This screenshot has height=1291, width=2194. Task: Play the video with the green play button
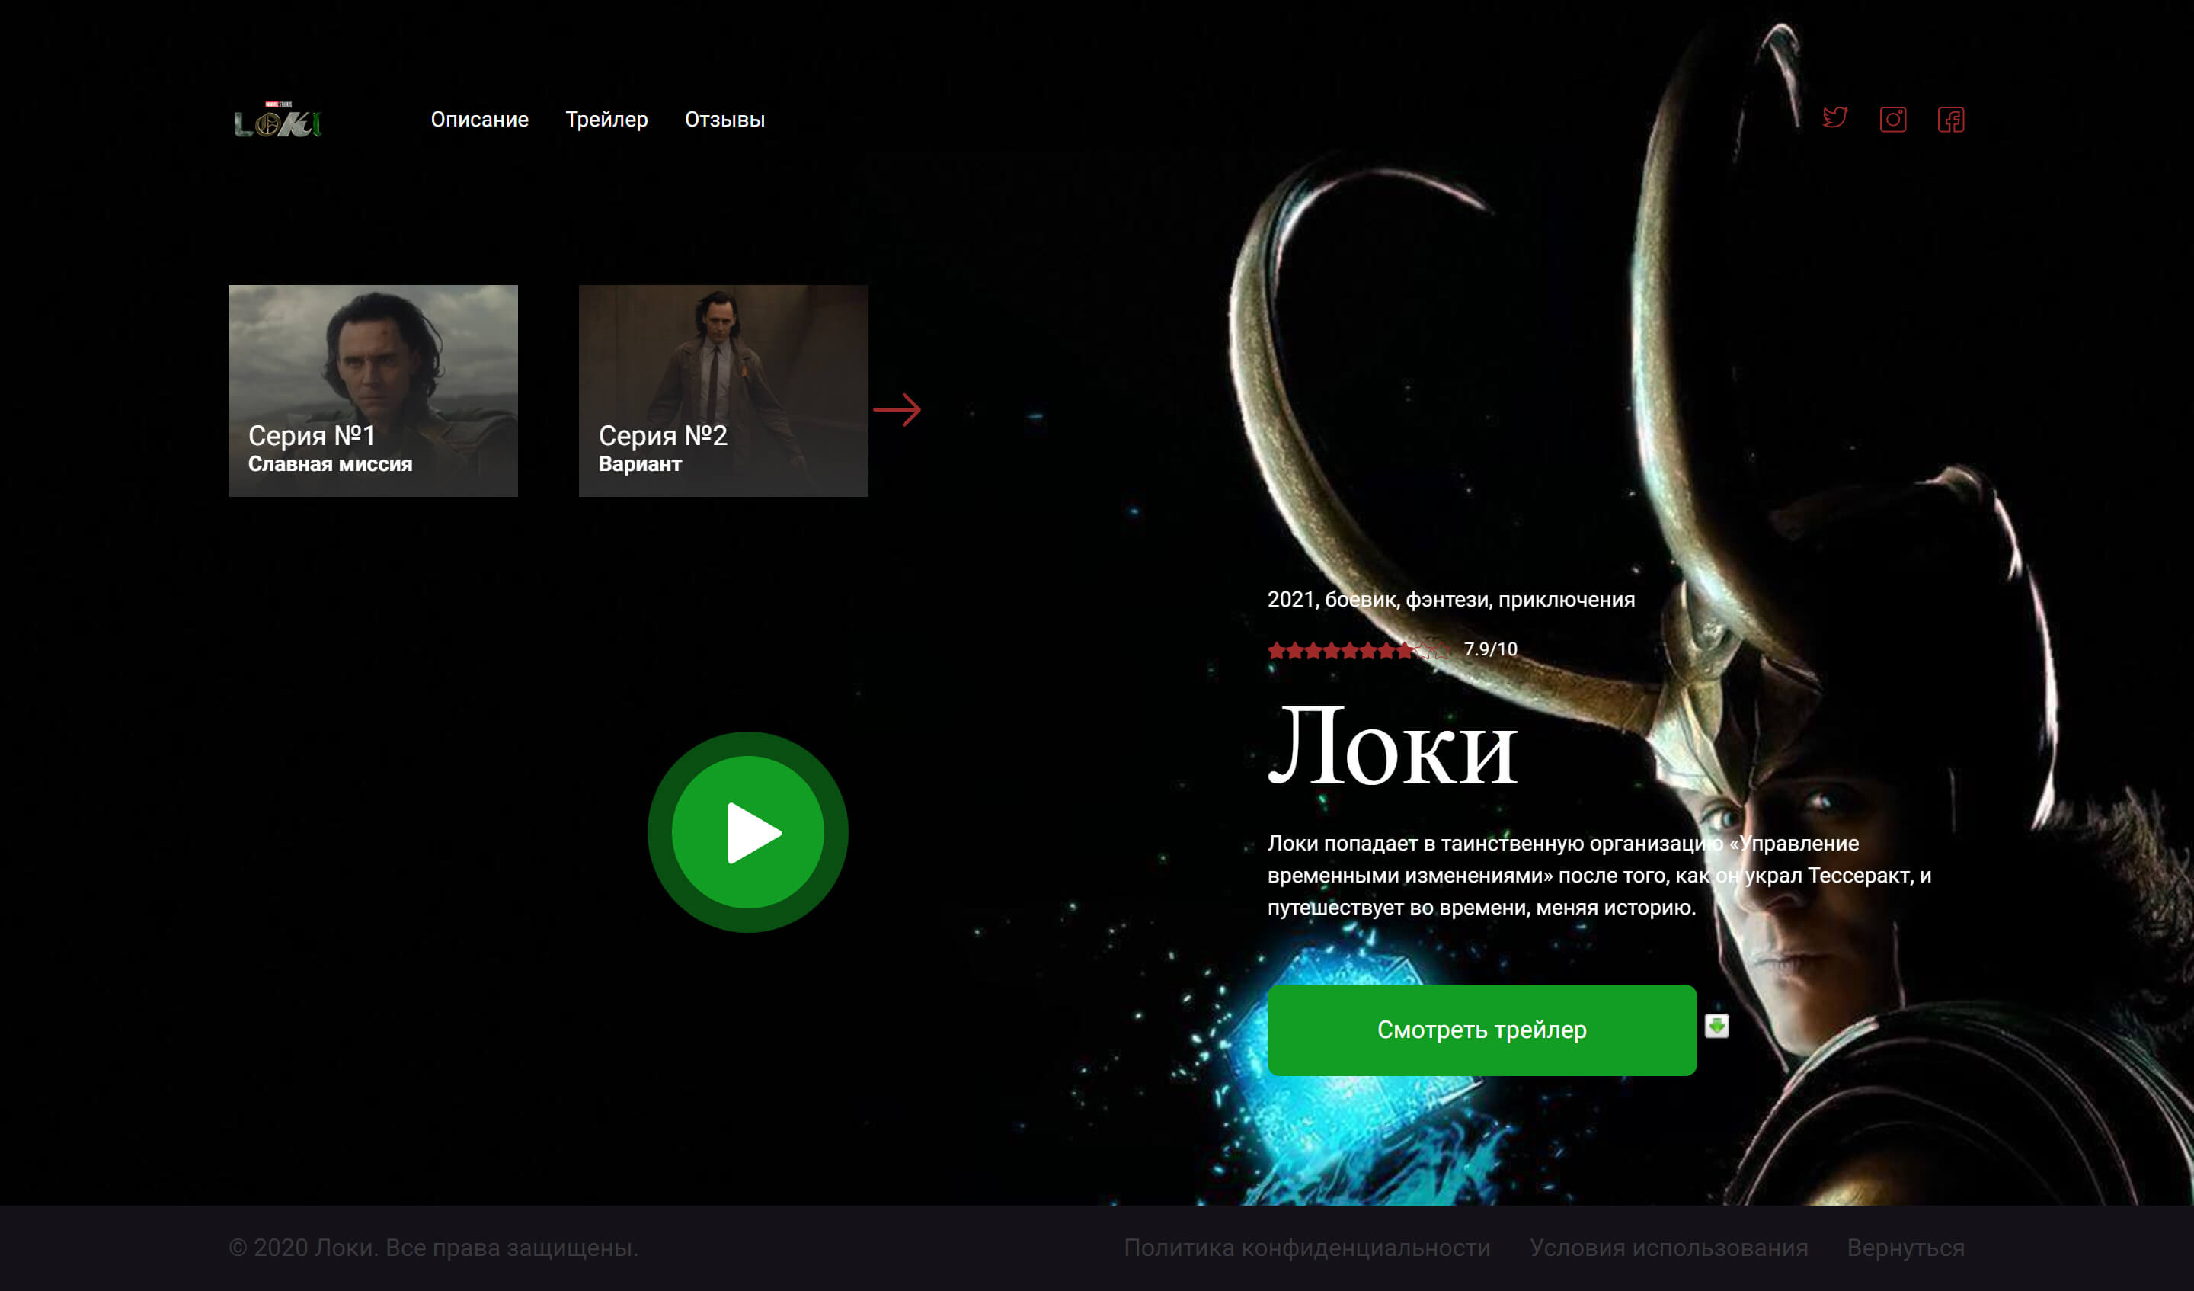[748, 832]
